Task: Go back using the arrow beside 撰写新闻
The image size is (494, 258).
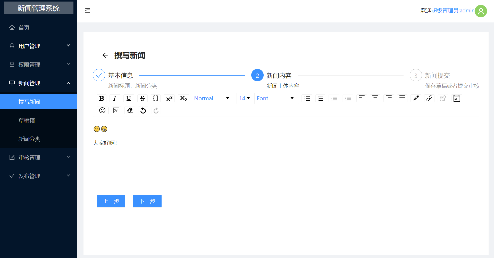Action: pos(105,55)
